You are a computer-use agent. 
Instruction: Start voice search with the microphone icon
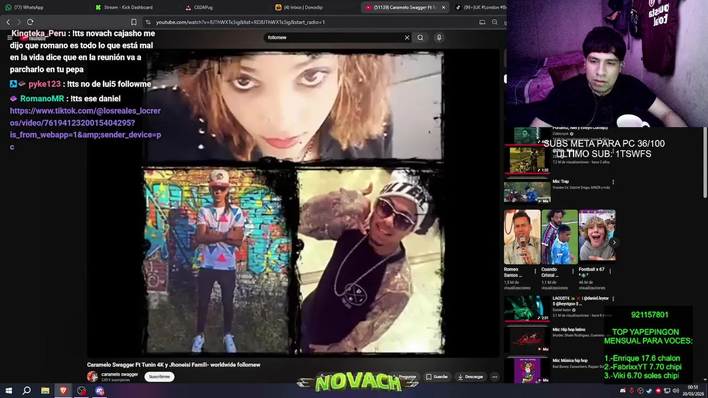[x=439, y=38]
